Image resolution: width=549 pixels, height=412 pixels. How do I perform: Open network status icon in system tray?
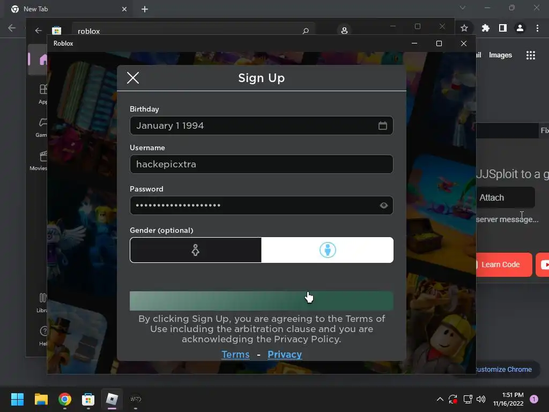pos(468,399)
